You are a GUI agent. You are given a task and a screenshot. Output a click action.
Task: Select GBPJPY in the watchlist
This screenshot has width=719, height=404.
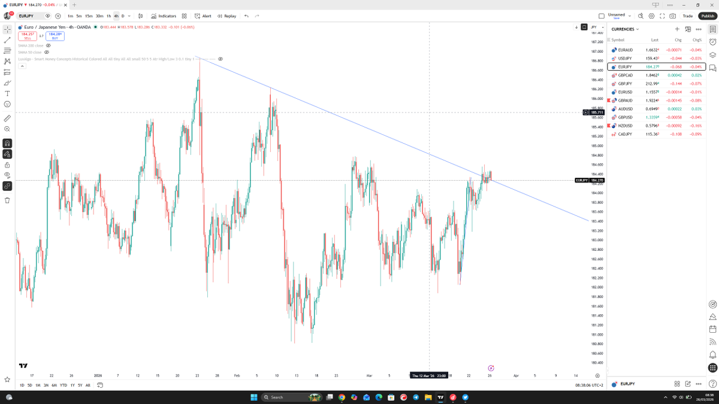click(x=657, y=84)
